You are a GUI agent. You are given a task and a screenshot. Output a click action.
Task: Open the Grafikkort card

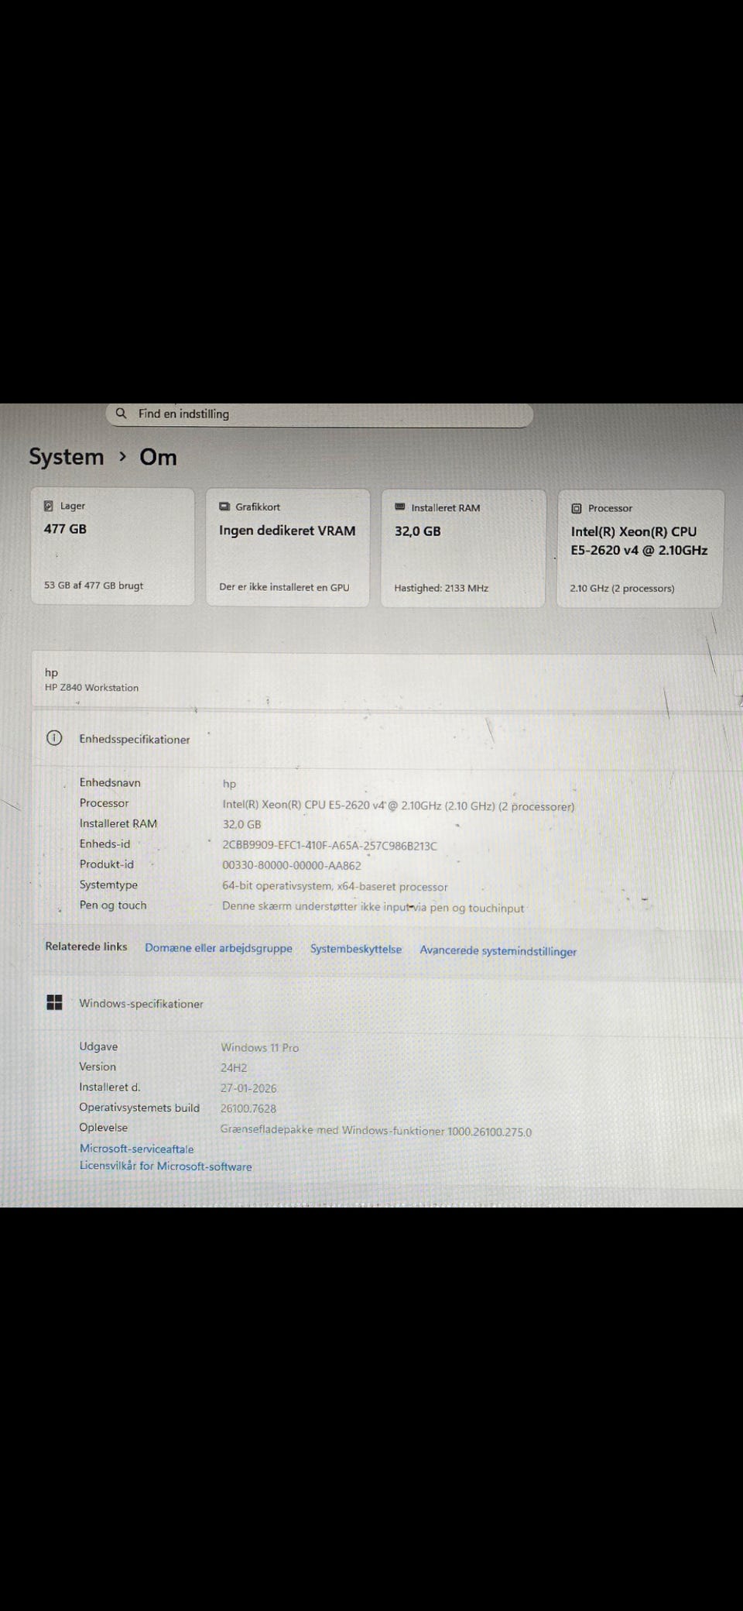coord(288,547)
